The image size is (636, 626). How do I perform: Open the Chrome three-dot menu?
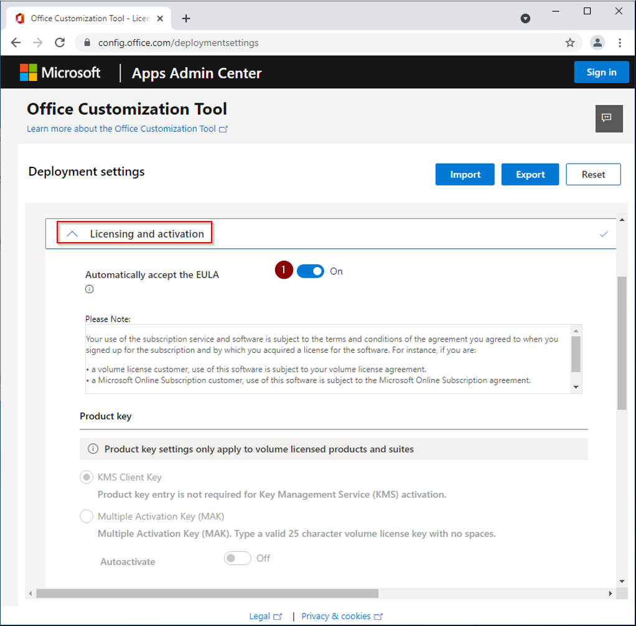point(620,42)
